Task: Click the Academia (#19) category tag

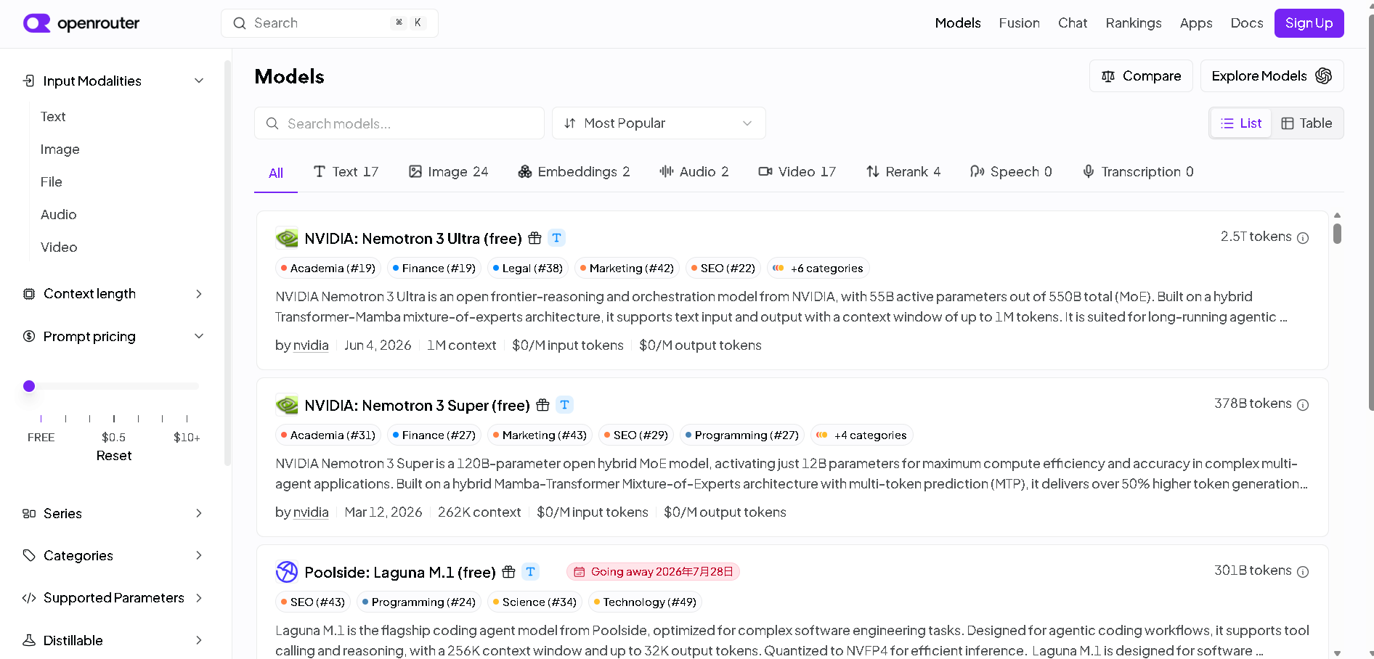Action: (328, 269)
